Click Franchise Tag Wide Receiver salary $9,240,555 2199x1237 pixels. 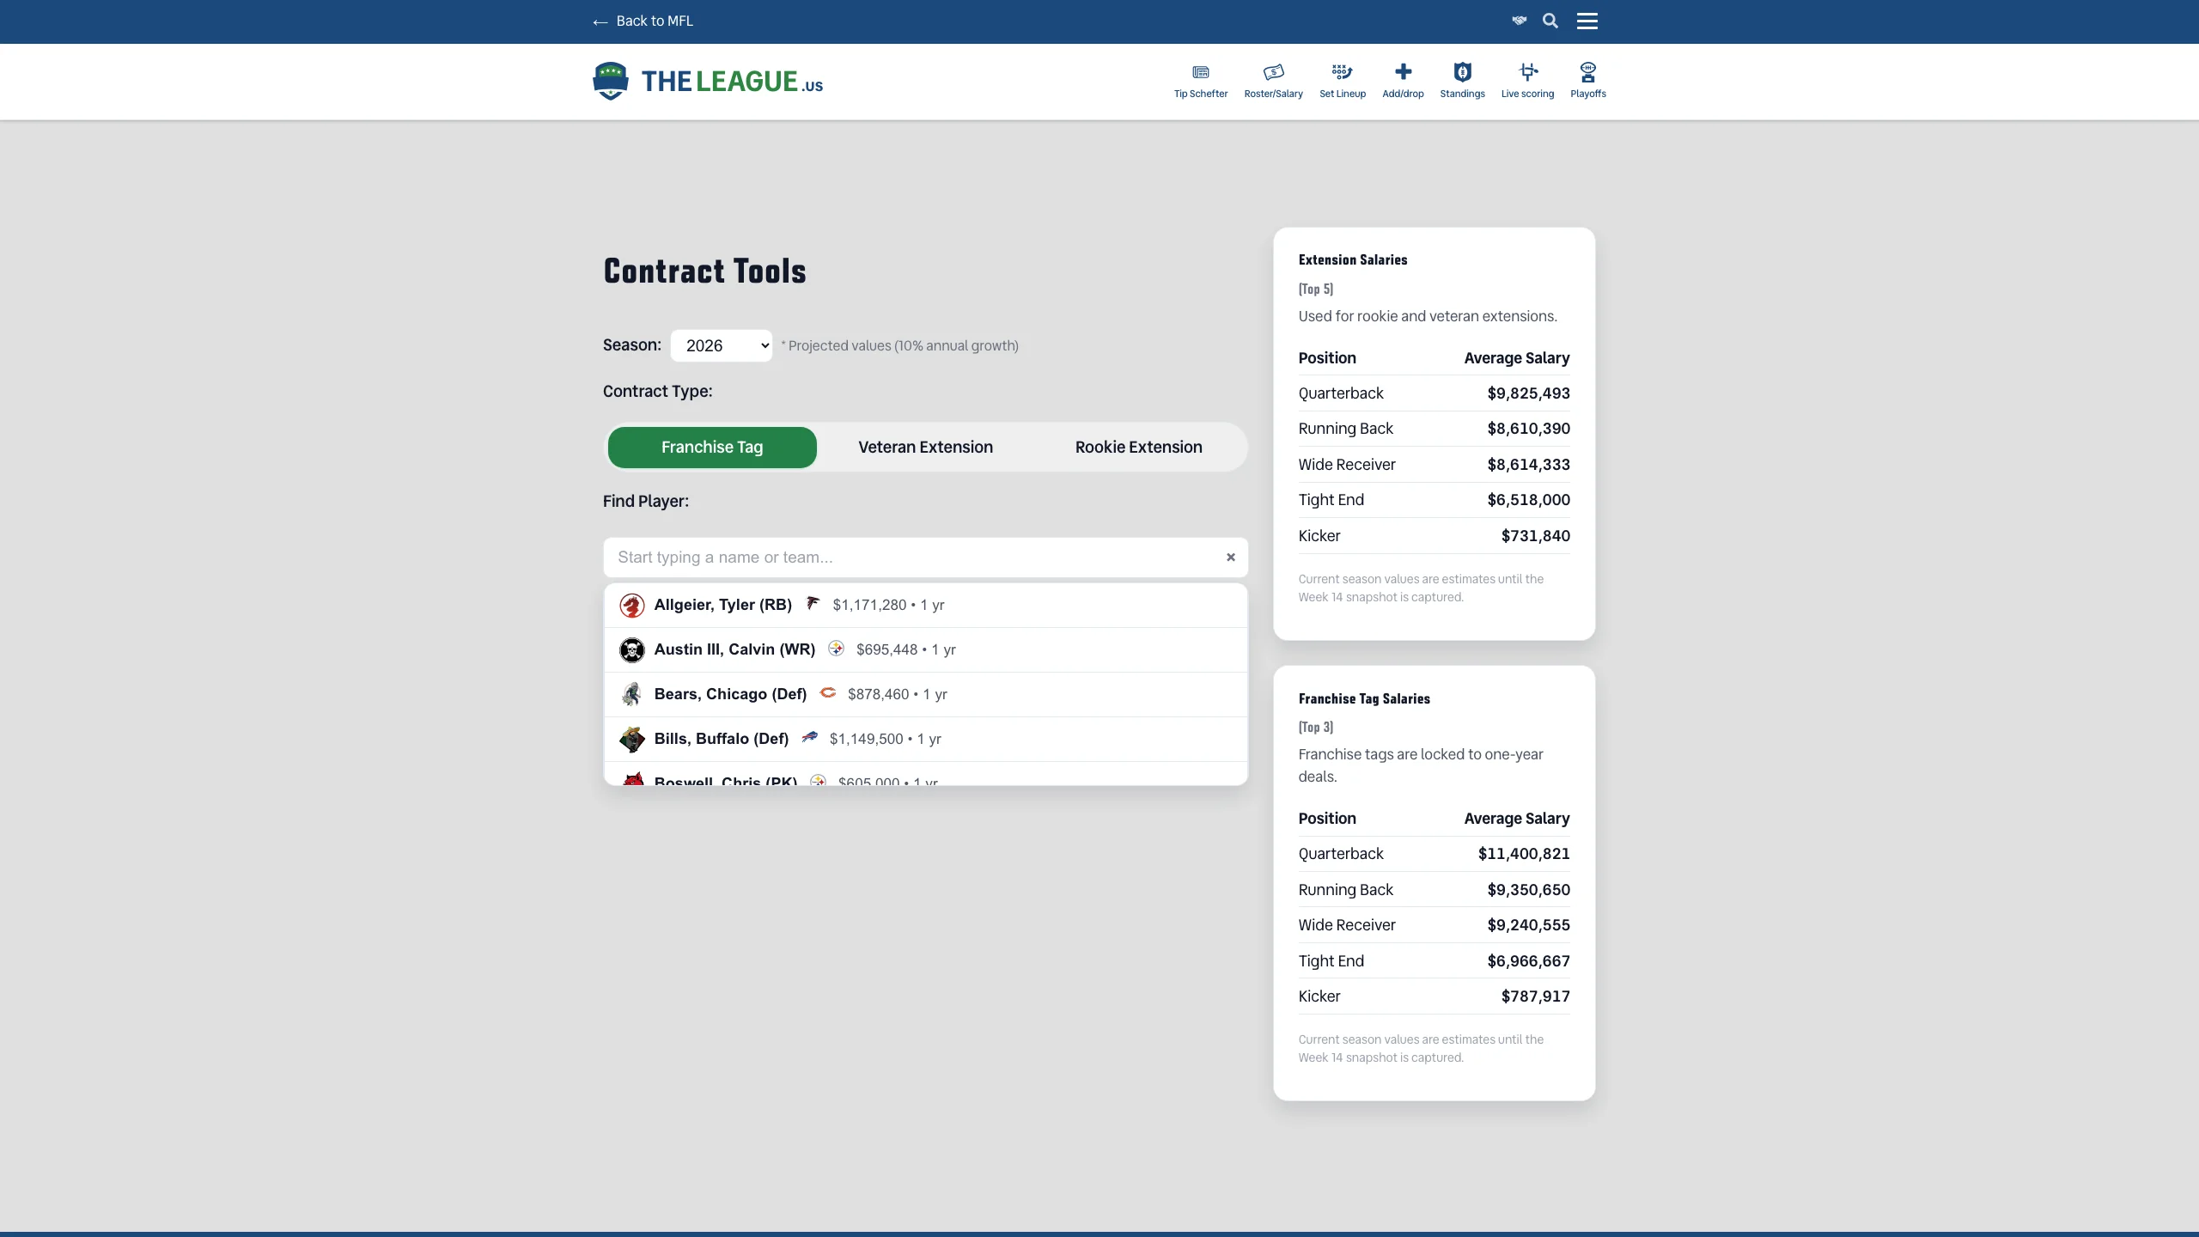click(1528, 925)
